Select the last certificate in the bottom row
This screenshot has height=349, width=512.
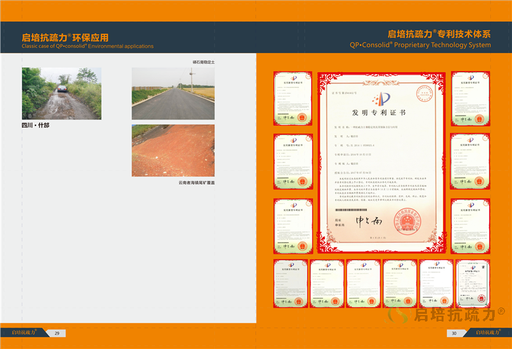473,283
